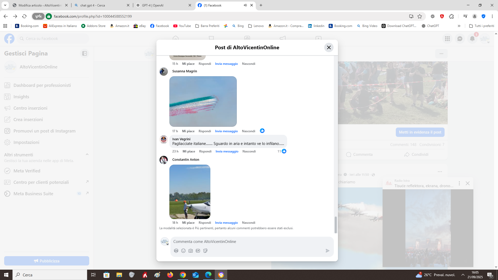Open YouTube bookmark
498x280 pixels.
click(182, 26)
